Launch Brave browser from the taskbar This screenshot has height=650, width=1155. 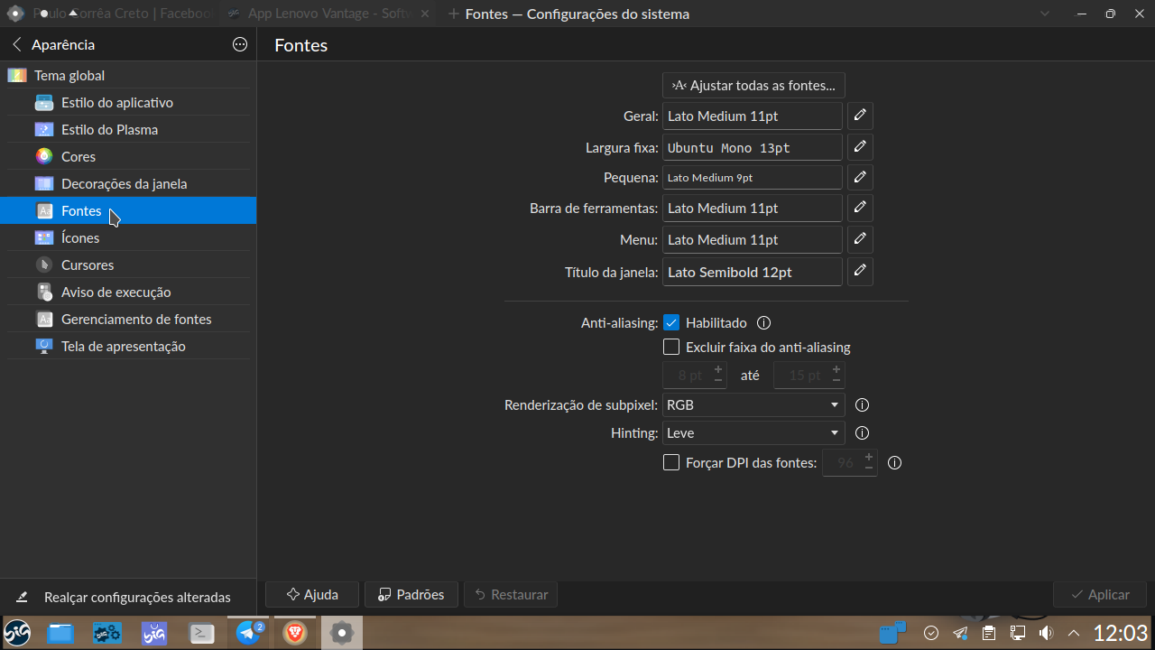tap(294, 632)
